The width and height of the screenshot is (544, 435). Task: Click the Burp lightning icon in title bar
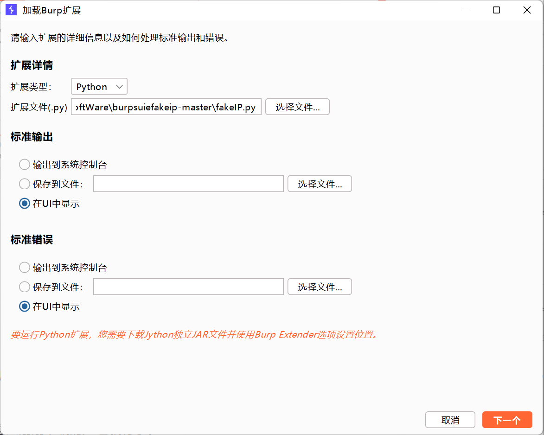coord(11,10)
